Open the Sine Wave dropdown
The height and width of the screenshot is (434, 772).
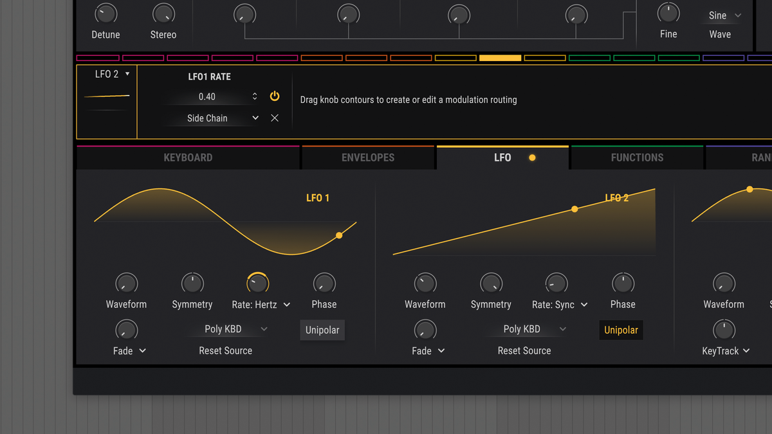(x=721, y=14)
